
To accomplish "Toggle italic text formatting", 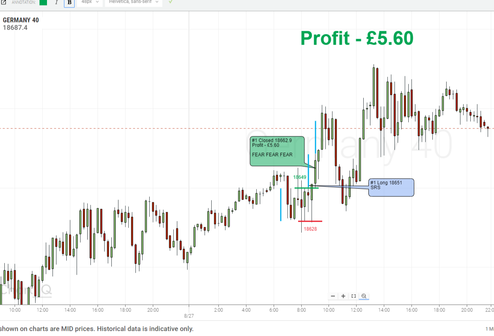I will pyautogui.click(x=56, y=2).
